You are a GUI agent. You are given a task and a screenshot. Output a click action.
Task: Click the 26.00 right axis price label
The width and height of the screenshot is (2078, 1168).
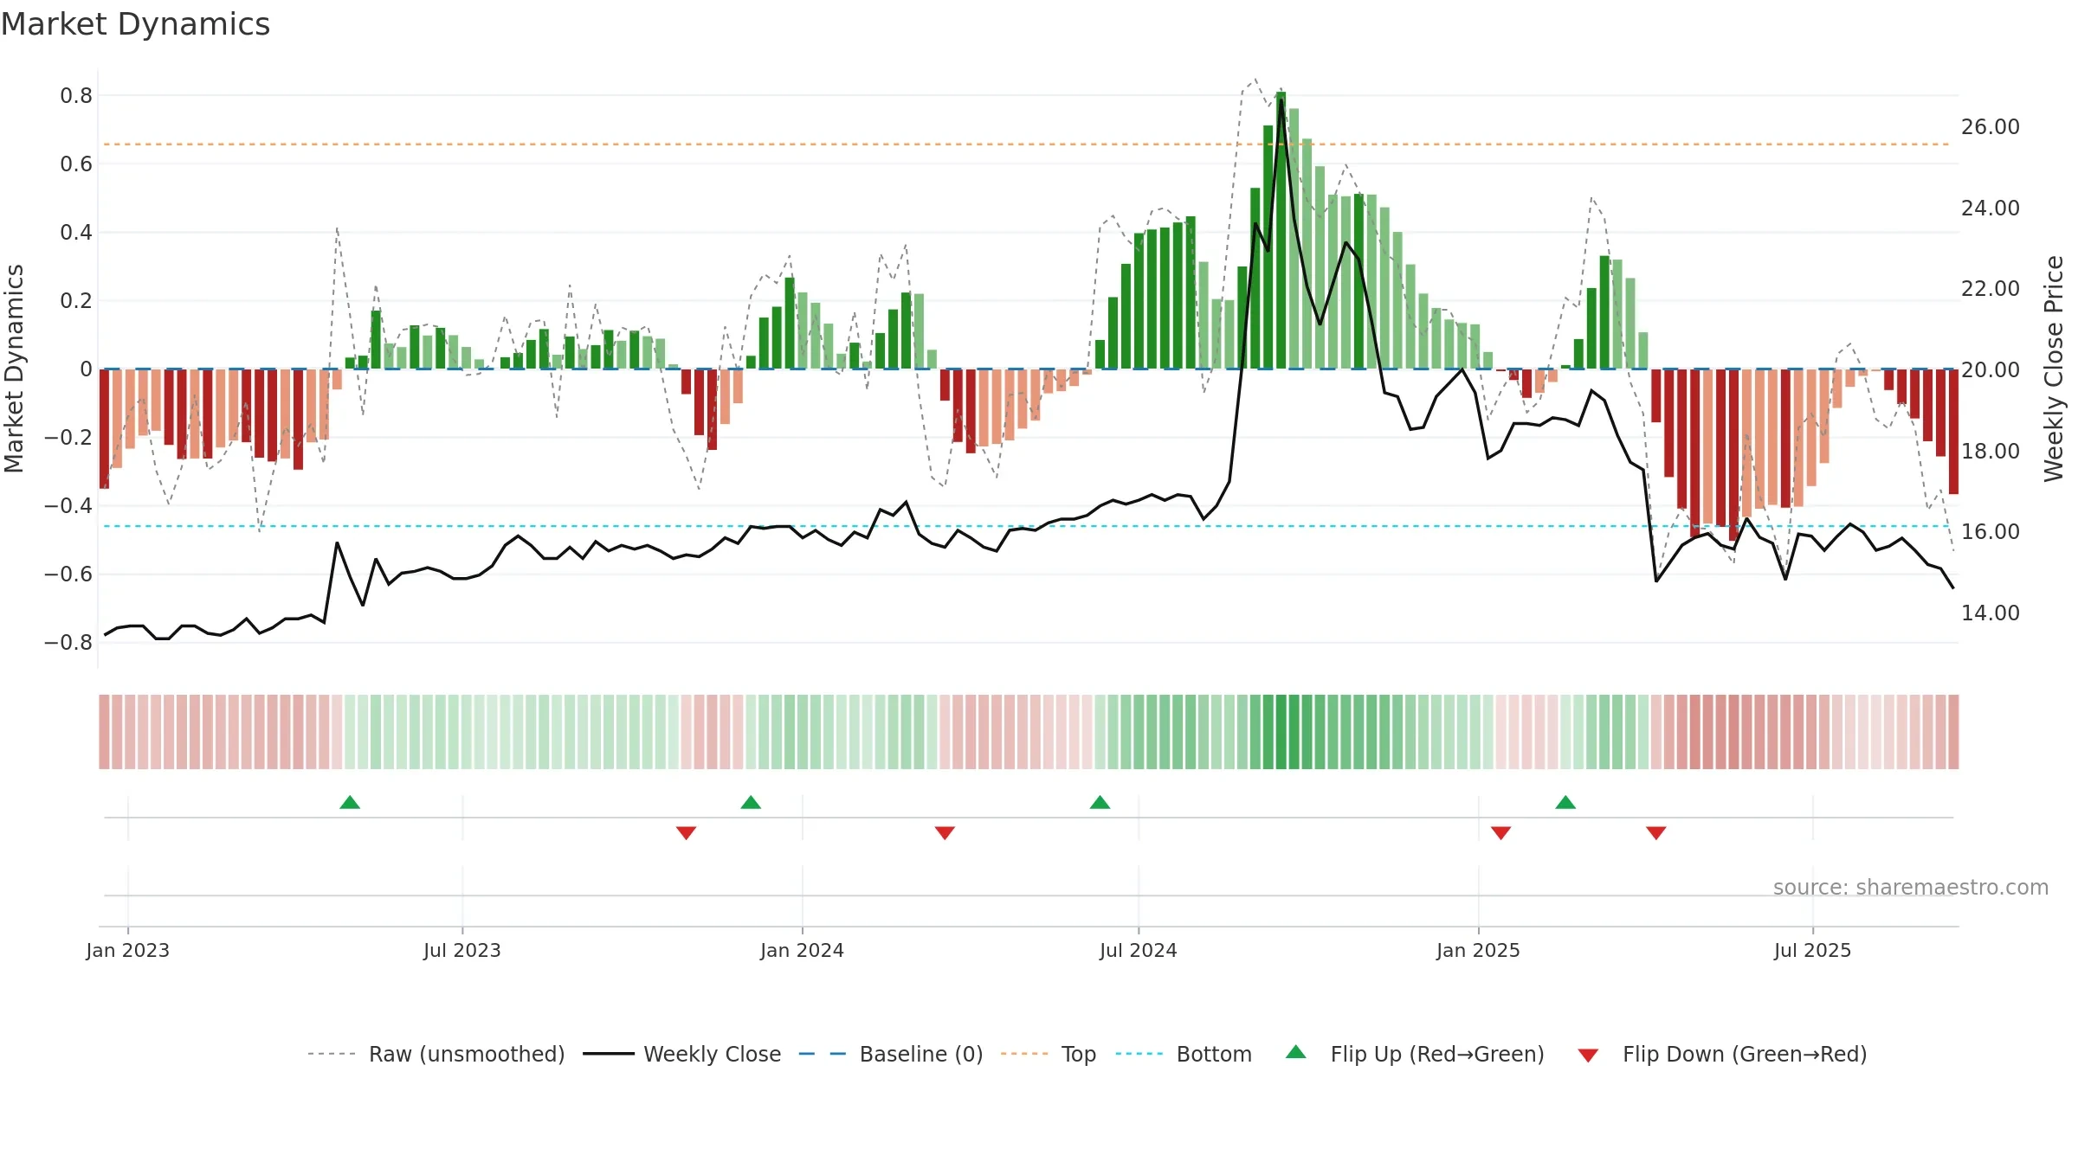tap(1990, 127)
